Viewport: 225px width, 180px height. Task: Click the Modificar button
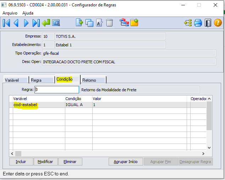click(46, 162)
